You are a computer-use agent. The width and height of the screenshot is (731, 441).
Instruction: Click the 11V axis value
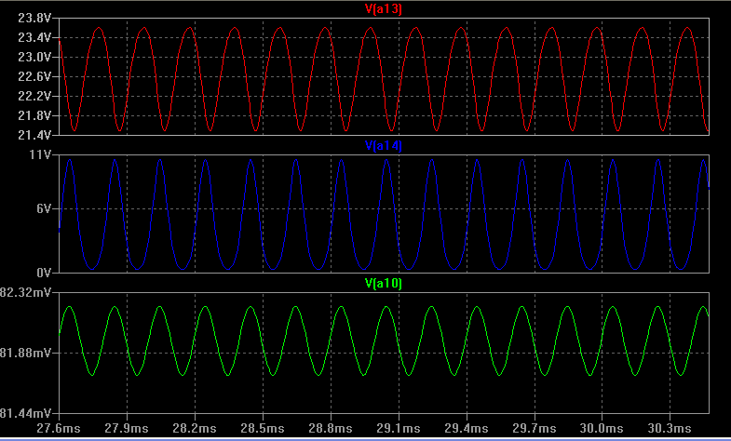pyautogui.click(x=40, y=154)
